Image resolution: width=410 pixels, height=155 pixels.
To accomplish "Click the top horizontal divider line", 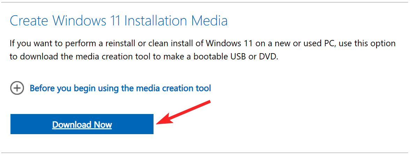I will [205, 2].
